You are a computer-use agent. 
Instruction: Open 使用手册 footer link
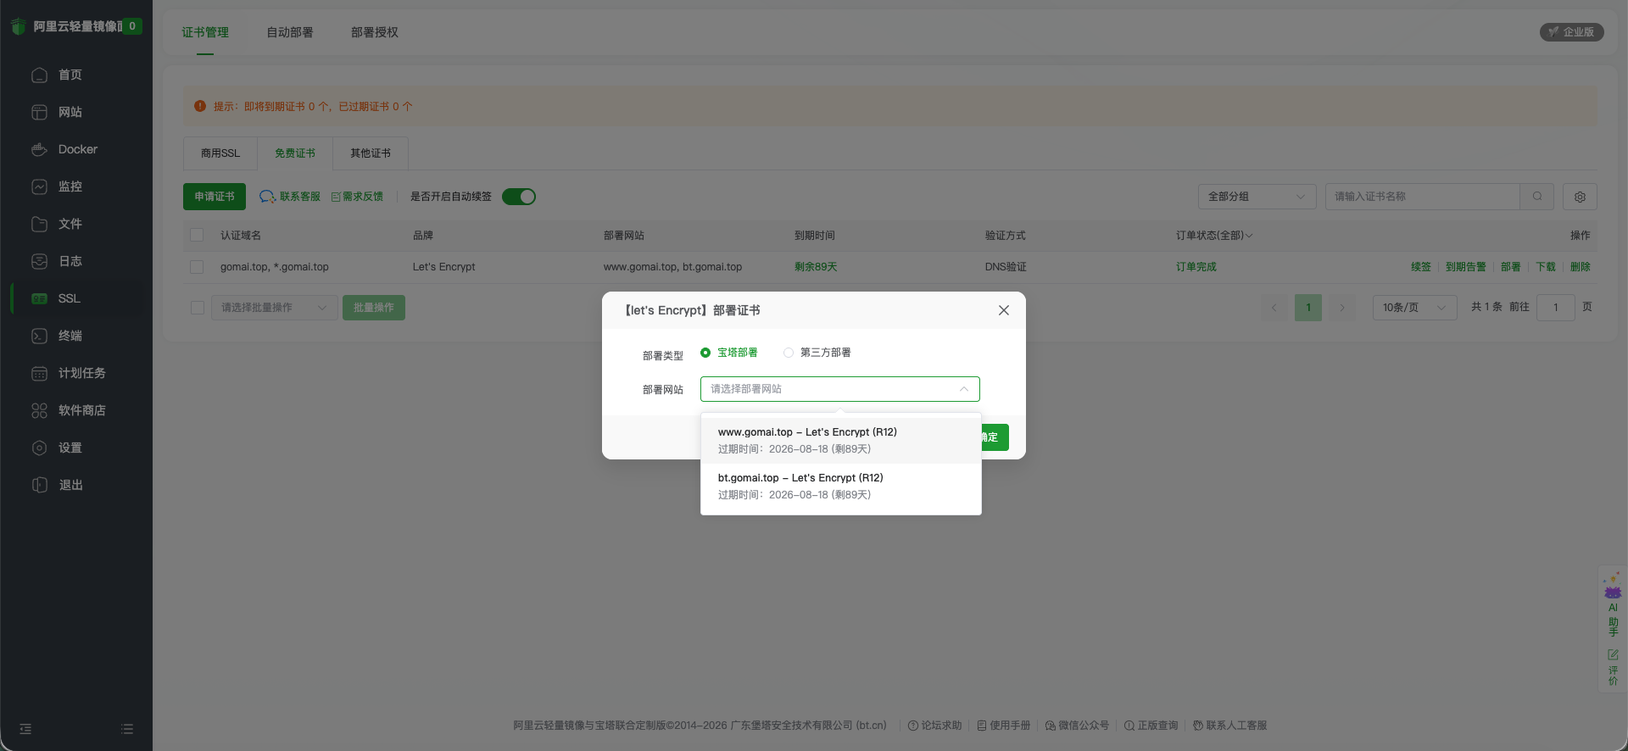click(1004, 726)
